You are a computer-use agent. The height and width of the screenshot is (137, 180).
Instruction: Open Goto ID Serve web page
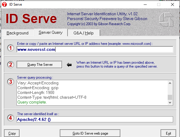pos(90,133)
